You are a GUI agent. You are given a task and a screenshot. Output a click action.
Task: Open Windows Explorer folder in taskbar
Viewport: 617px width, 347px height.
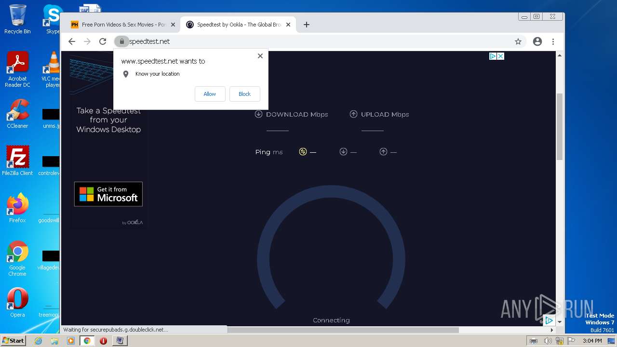(54, 341)
